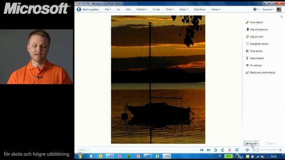Click the slide show monitor icon
Viewport: 285px width, 160px height.
tap(236, 150)
